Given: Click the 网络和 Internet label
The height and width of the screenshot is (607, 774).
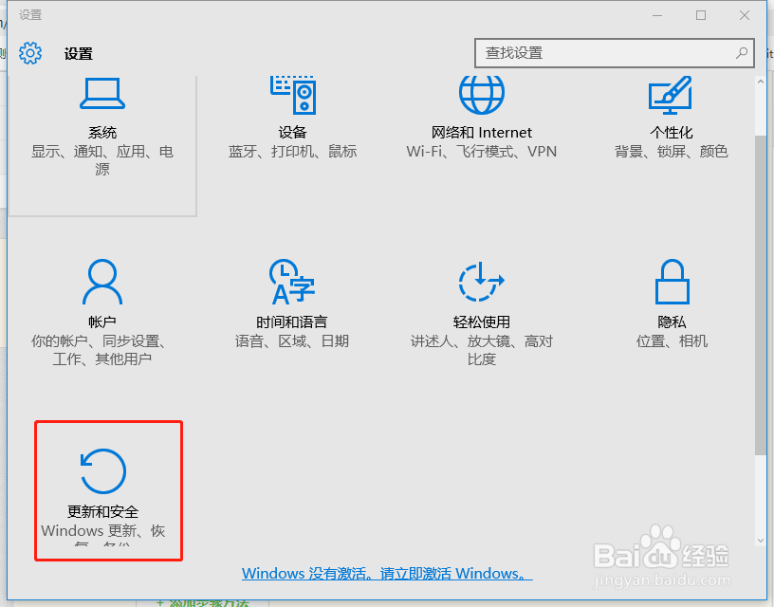Looking at the screenshot, I should [481, 132].
